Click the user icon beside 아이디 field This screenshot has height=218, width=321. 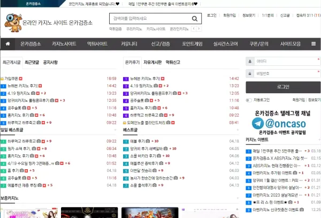tap(250, 61)
